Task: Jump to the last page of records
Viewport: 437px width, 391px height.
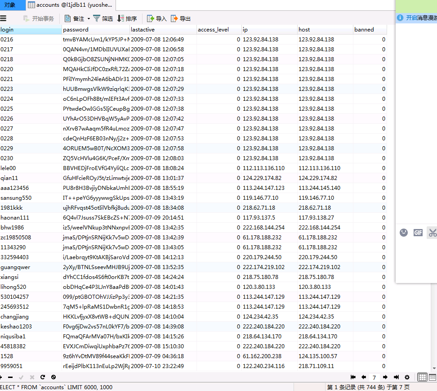Action: click(396, 377)
